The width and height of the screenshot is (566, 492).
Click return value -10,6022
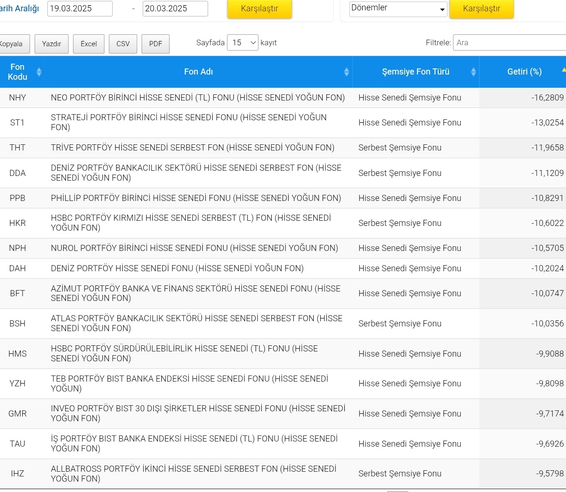point(547,223)
